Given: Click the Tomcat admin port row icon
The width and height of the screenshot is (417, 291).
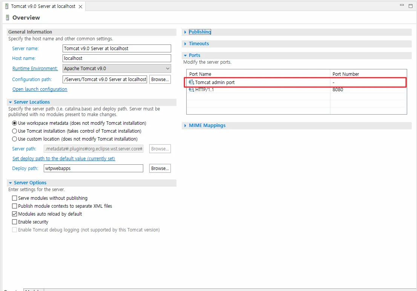Looking at the screenshot, I should [191, 82].
